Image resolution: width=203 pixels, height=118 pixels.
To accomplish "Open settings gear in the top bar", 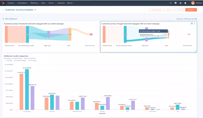I will (x=180, y=3).
